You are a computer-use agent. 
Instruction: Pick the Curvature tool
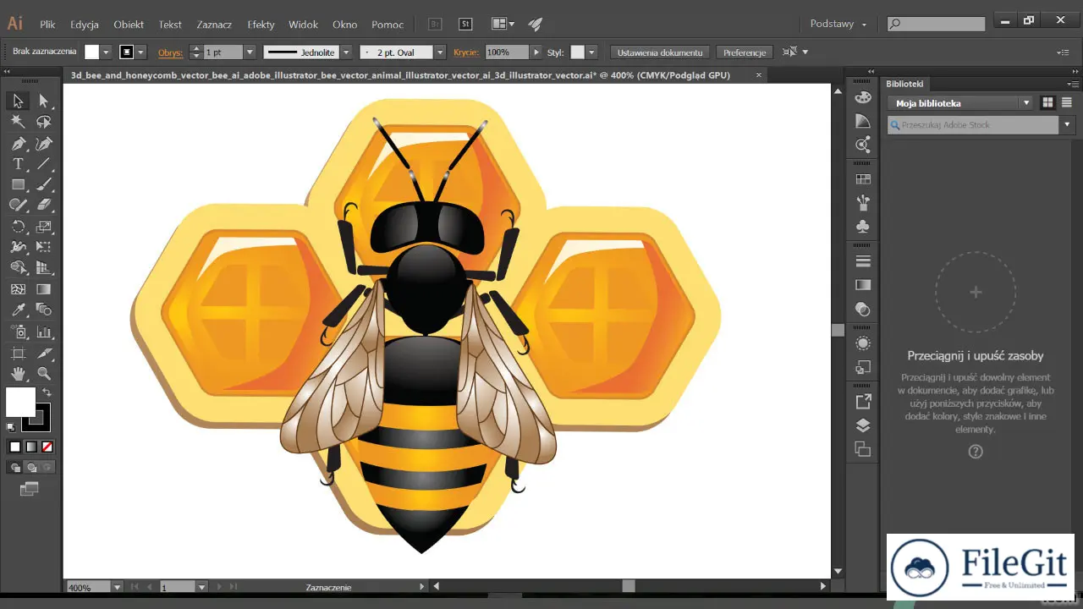coord(44,143)
